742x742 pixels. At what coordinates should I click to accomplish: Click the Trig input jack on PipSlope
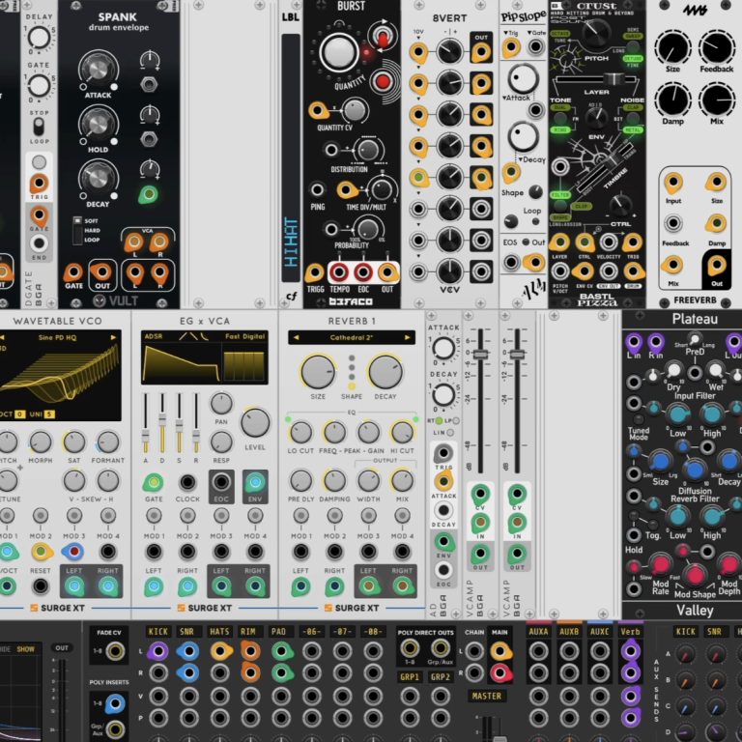point(511,47)
